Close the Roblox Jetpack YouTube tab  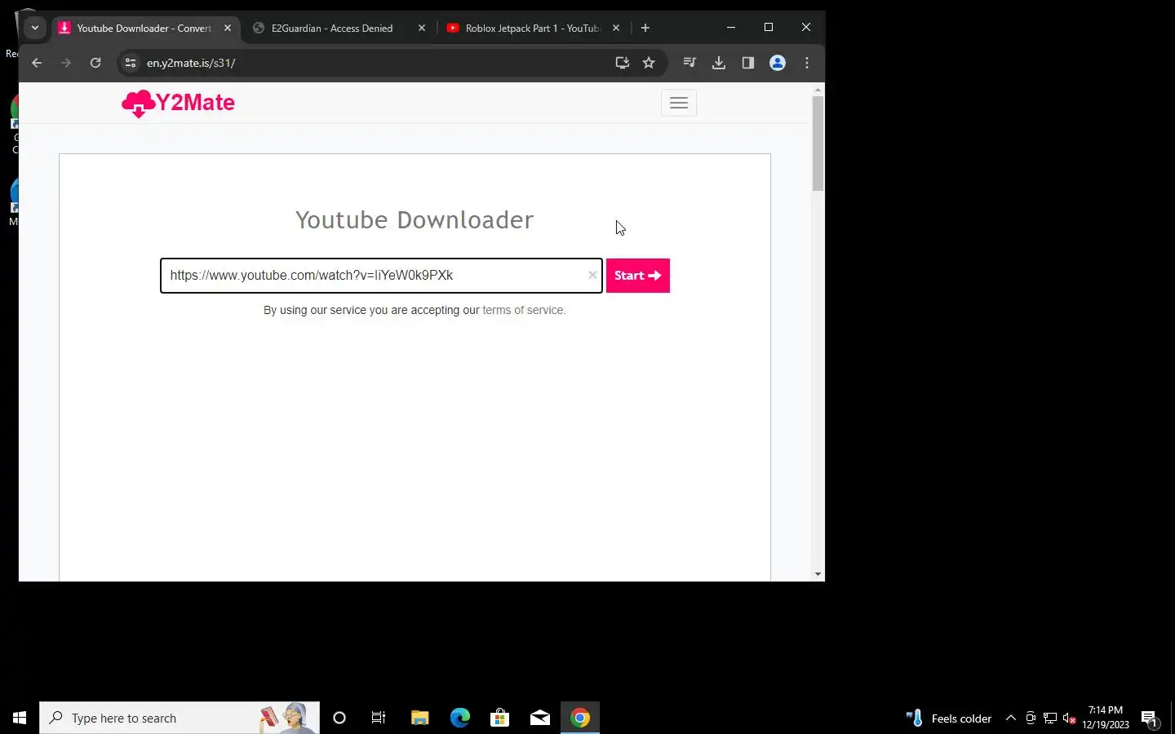tap(616, 28)
